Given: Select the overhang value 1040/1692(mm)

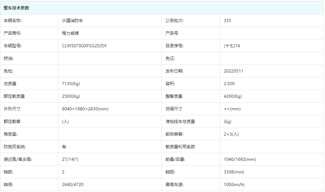Looking at the screenshot, I should (x=240, y=159).
